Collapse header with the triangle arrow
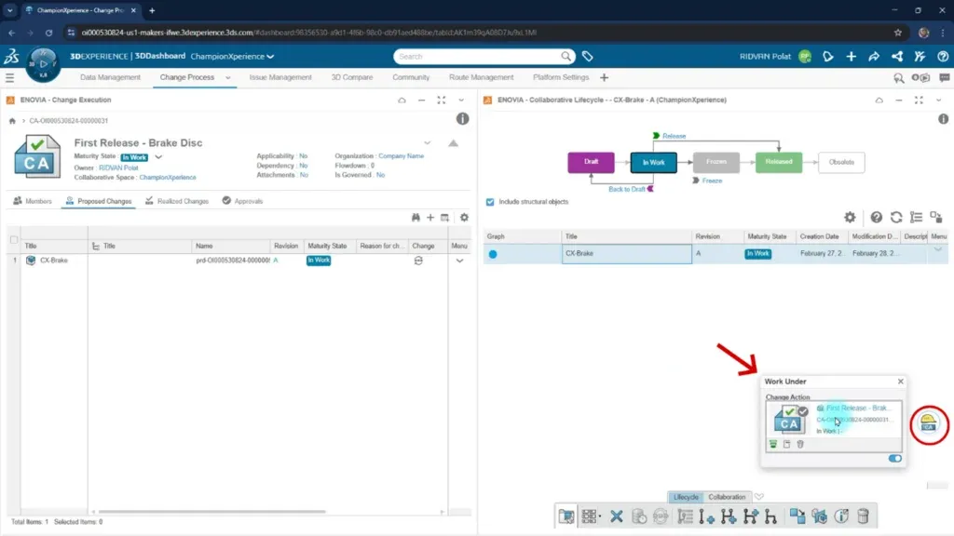The height and width of the screenshot is (536, 954). [x=454, y=143]
